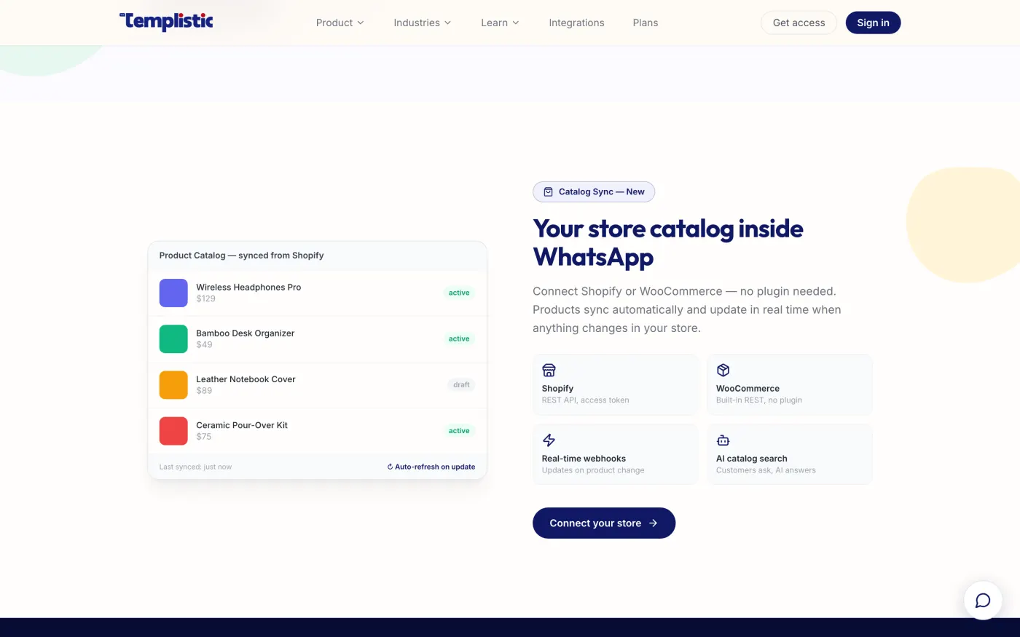This screenshot has height=637, width=1020.
Task: Open the Plans menu item
Action: point(645,23)
